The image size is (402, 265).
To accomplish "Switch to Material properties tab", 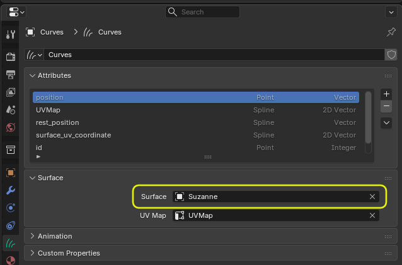I will (10, 259).
